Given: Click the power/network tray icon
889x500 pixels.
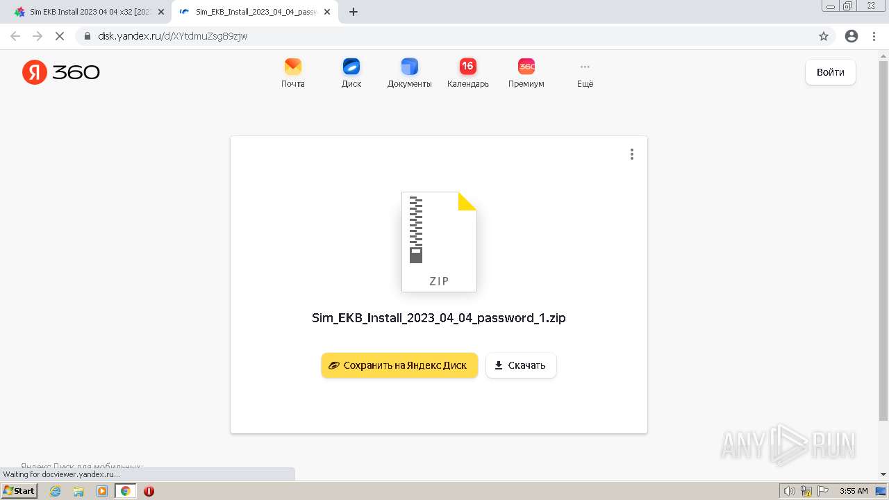Looking at the screenshot, I should coord(806,491).
